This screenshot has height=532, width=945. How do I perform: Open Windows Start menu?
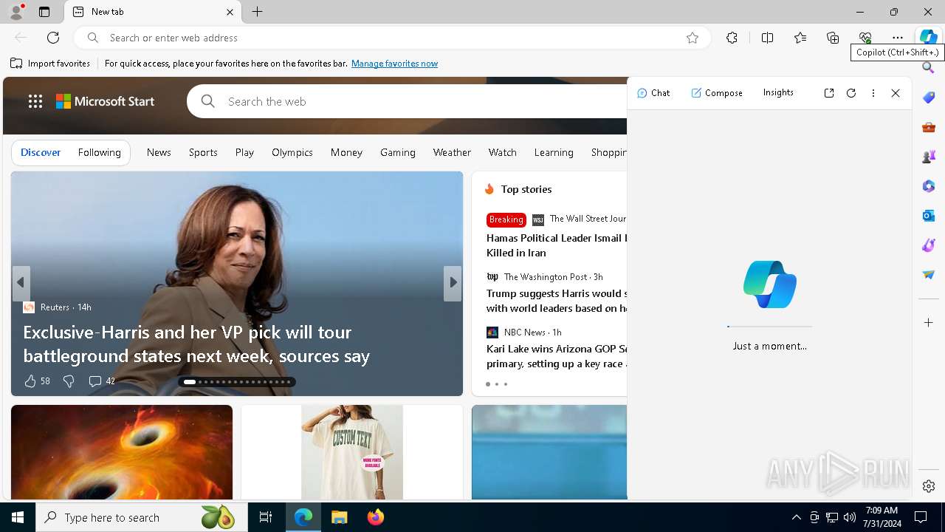click(18, 517)
